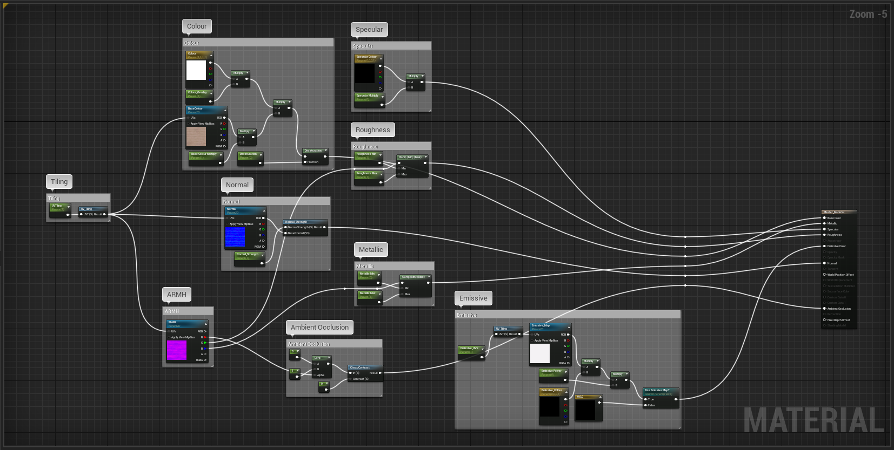Click the Base Color input pin on Master_Material

coord(824,218)
